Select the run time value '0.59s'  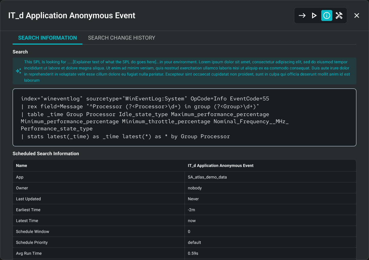click(193, 253)
